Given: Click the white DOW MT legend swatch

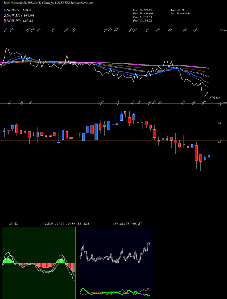Looking at the screenshot, I should coord(5,16).
